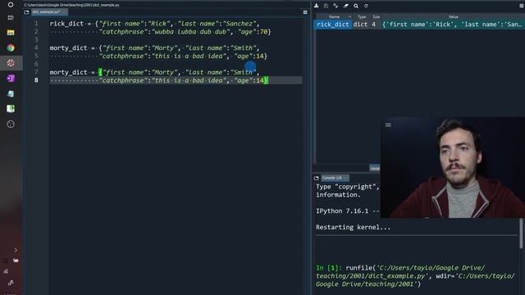
Task: Sort variables by the Type column header
Action: point(362,16)
